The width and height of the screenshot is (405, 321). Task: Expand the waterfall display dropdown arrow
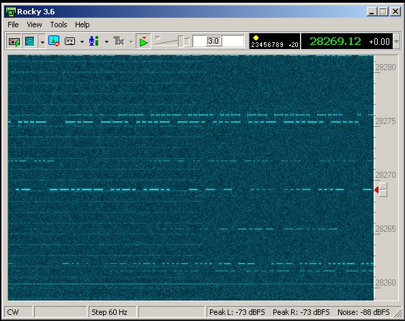pos(42,42)
